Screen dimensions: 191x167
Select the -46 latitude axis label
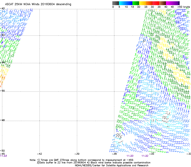click(2, 91)
